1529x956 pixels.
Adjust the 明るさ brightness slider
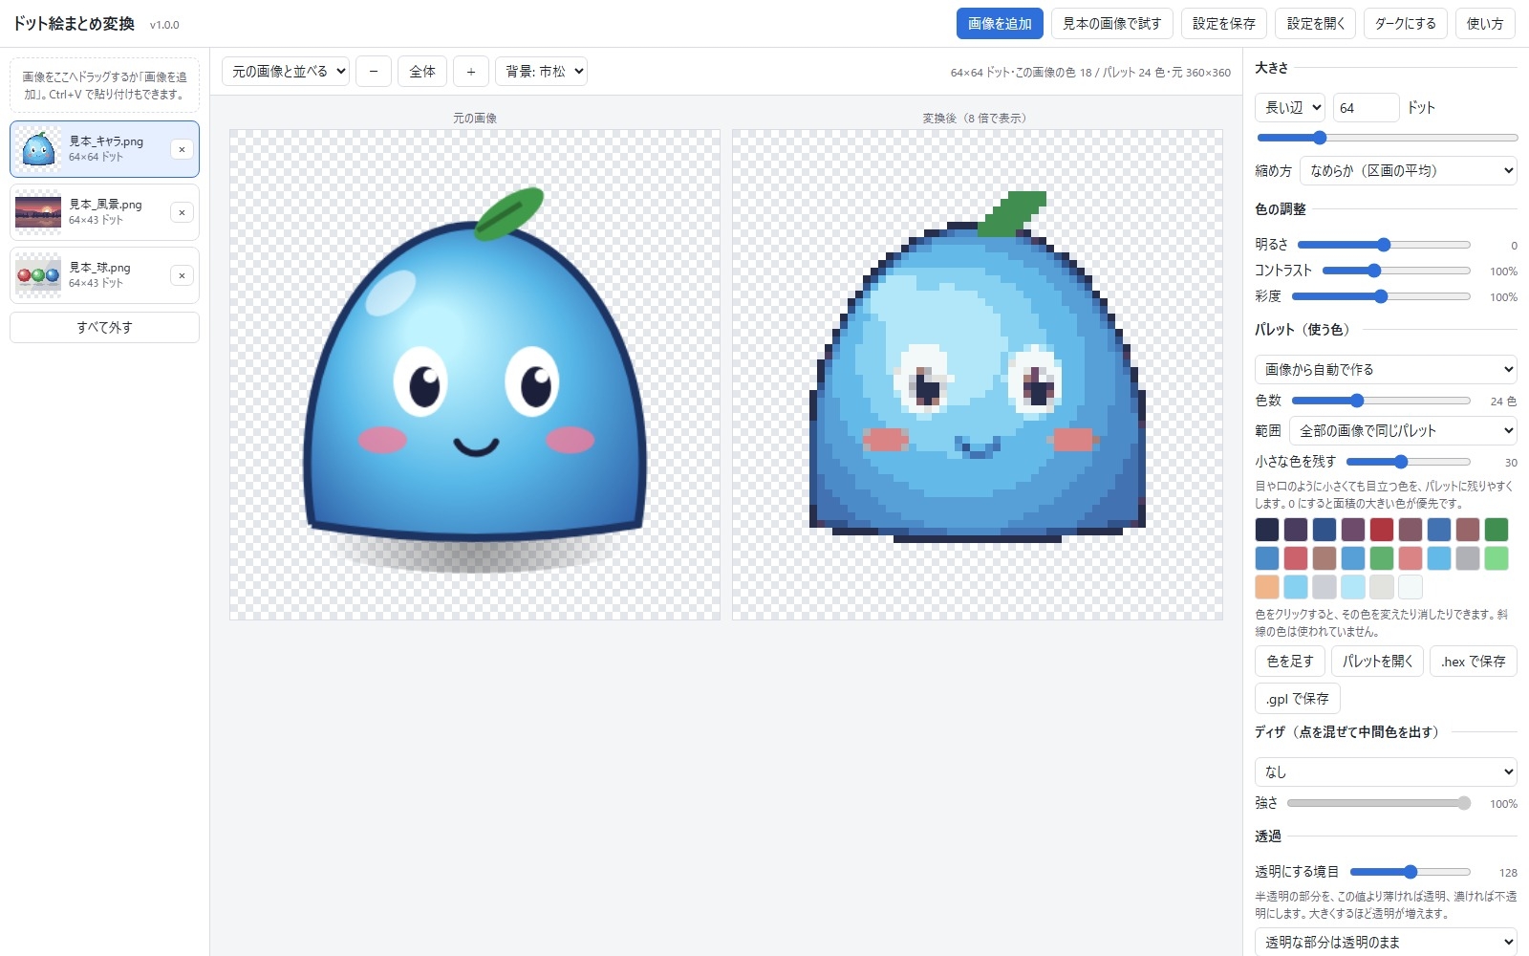pos(1384,245)
